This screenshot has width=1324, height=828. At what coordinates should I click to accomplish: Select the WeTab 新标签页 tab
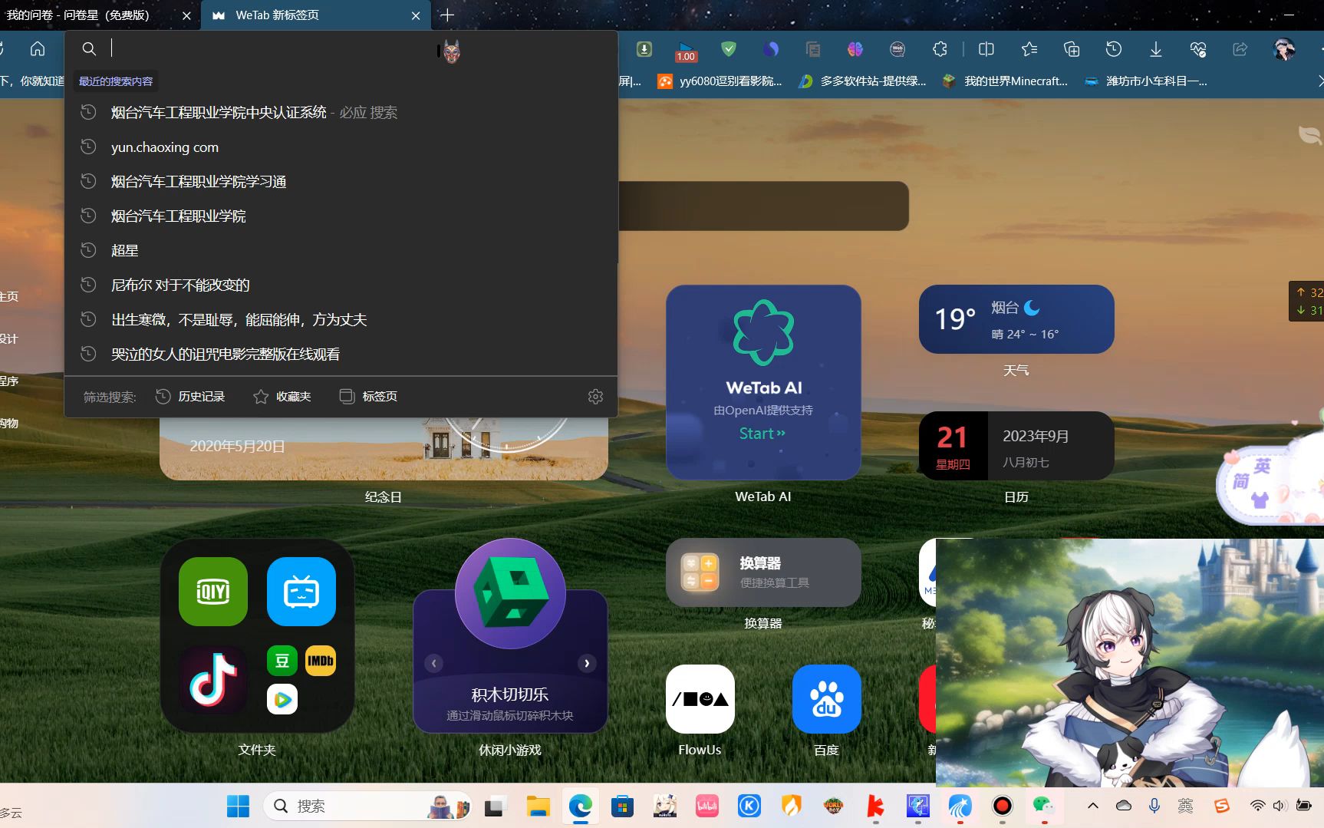316,15
